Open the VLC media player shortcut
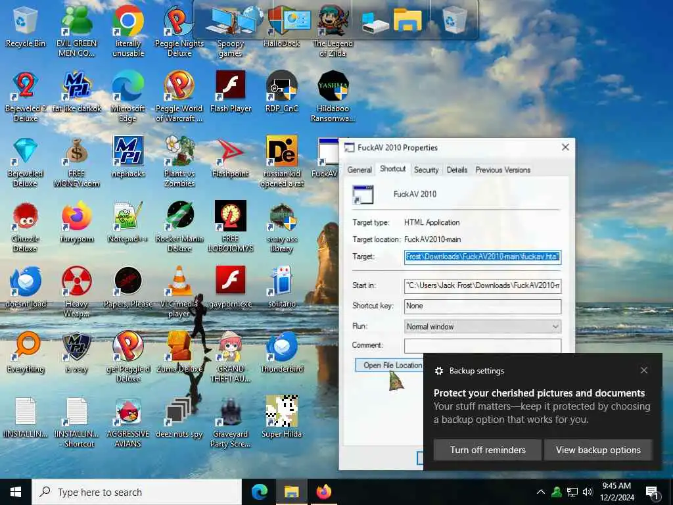Viewport: 673px width, 505px height. (x=179, y=292)
